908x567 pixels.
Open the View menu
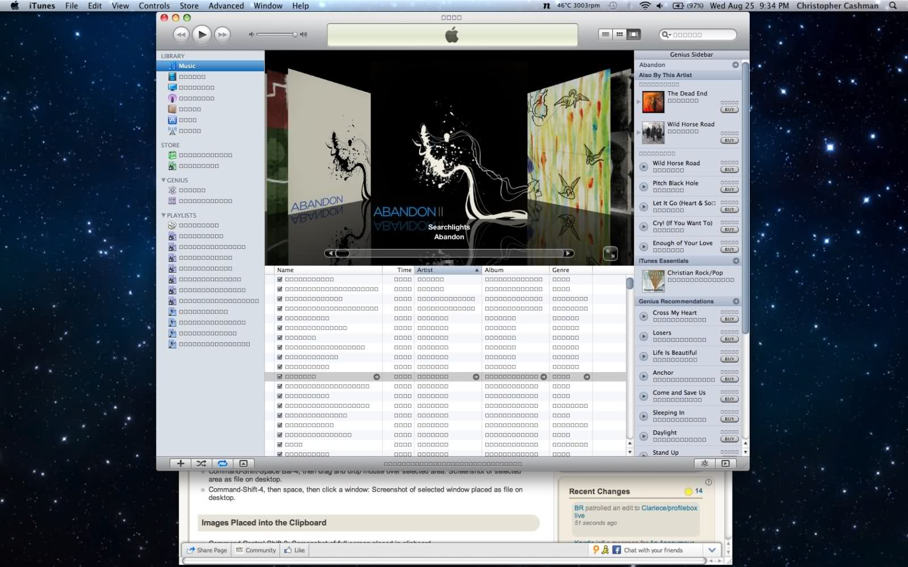120,6
